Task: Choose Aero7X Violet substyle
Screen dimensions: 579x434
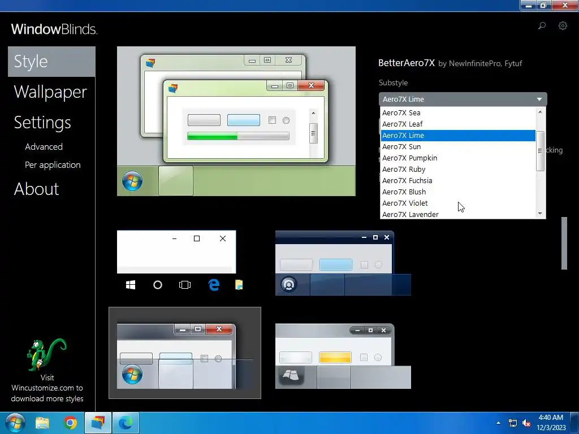Action: [x=458, y=203]
